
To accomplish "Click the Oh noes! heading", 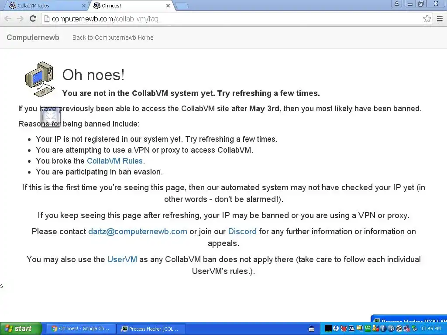I will [x=93, y=75].
